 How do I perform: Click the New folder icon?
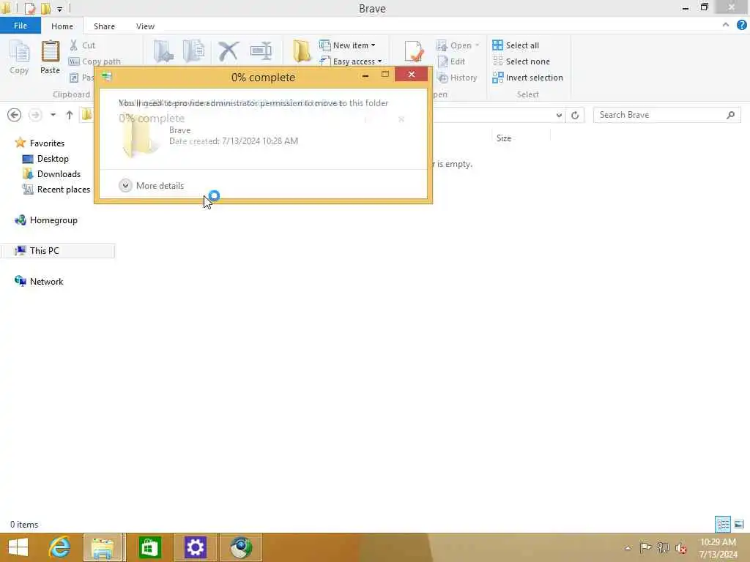tap(302, 51)
